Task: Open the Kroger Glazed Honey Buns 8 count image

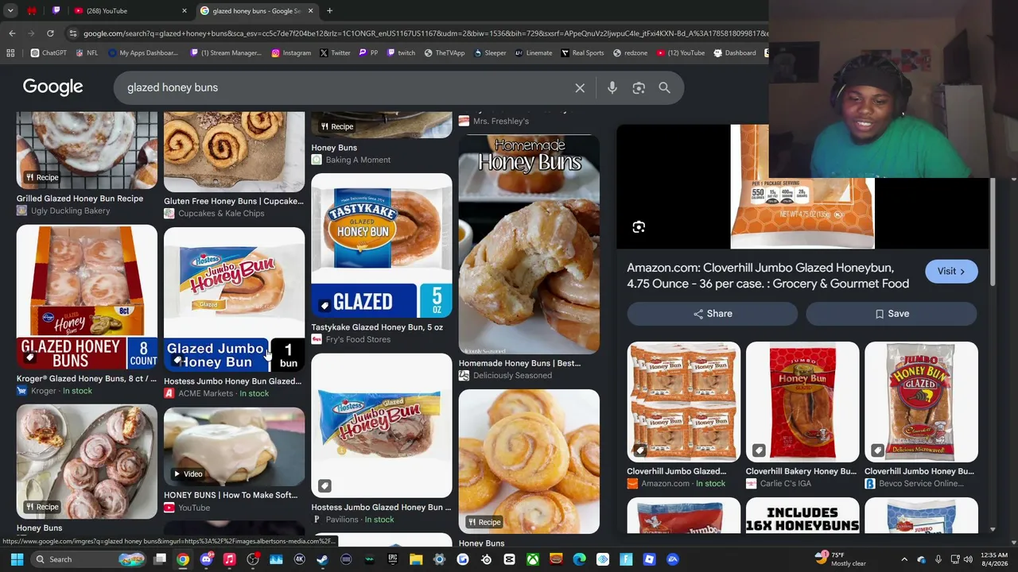Action: (x=87, y=299)
